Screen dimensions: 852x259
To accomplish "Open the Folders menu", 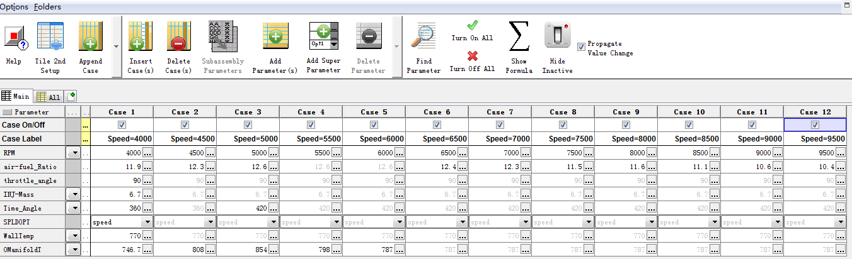I will 48,6.
